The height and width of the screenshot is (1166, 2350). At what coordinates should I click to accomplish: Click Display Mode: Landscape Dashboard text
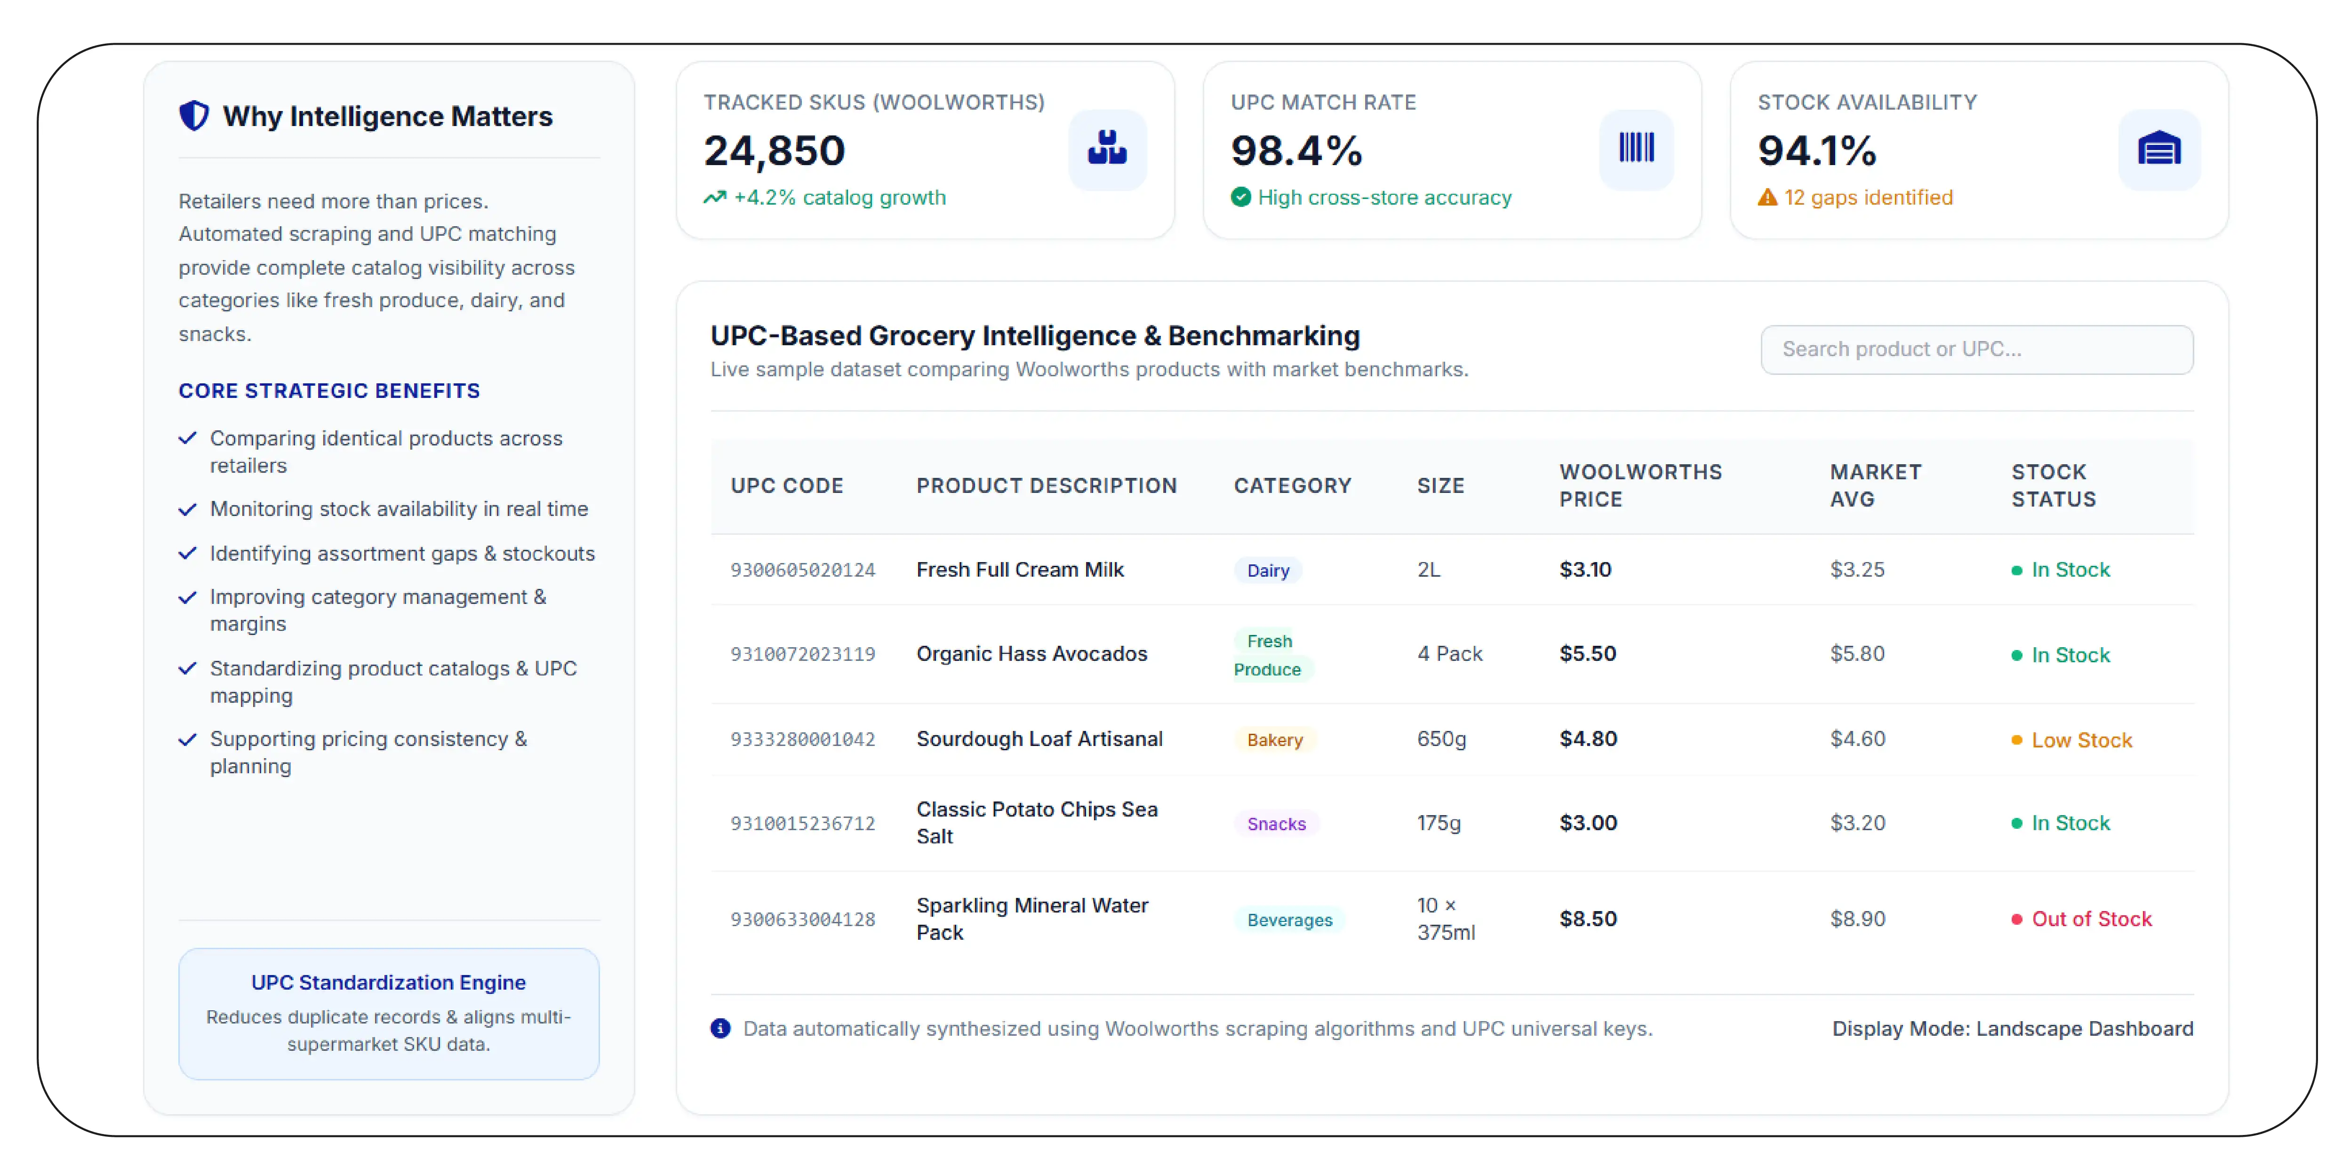pos(2013,1028)
